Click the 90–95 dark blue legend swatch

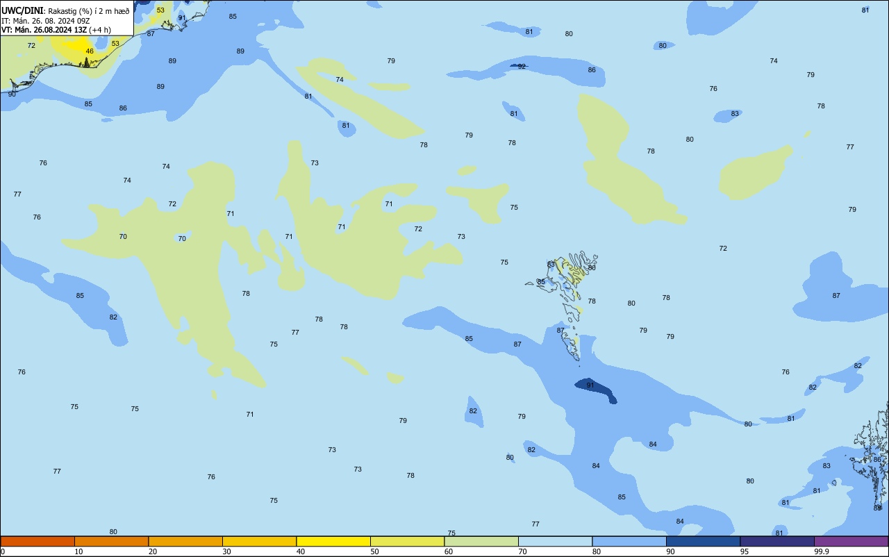[x=703, y=541]
